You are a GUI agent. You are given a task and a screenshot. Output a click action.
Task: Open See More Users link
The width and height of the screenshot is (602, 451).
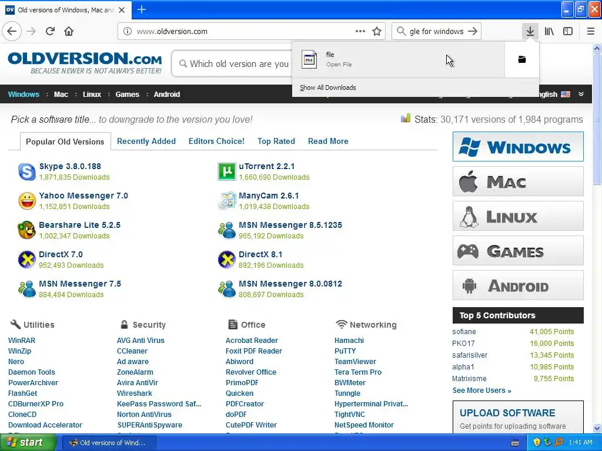click(x=482, y=391)
